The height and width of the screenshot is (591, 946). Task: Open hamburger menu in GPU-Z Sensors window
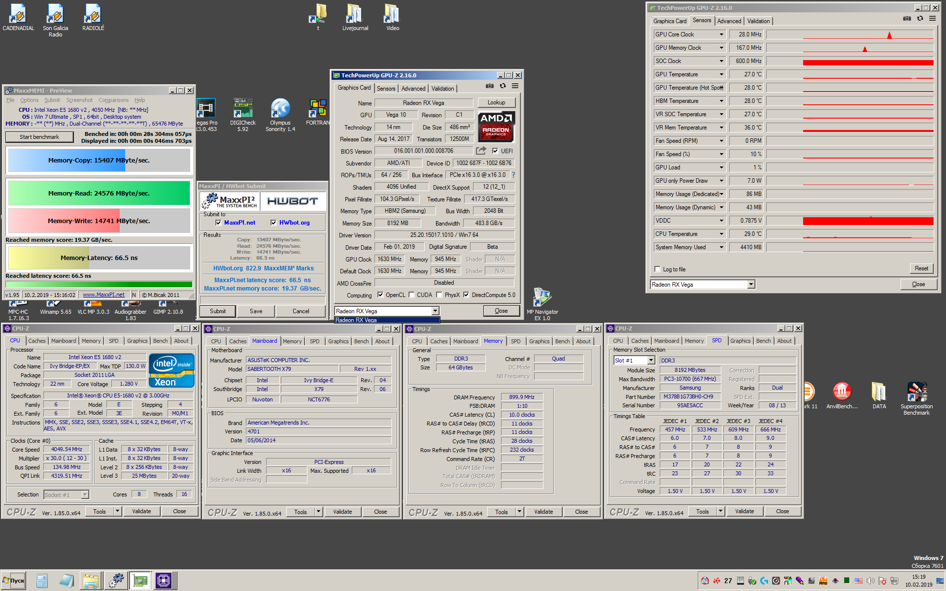point(932,18)
